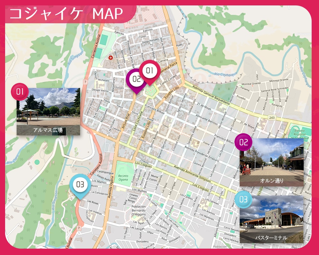This screenshot has height=255, width=319.
Task: Click the コジャイケ MAP title banner
Action: (x=66, y=14)
